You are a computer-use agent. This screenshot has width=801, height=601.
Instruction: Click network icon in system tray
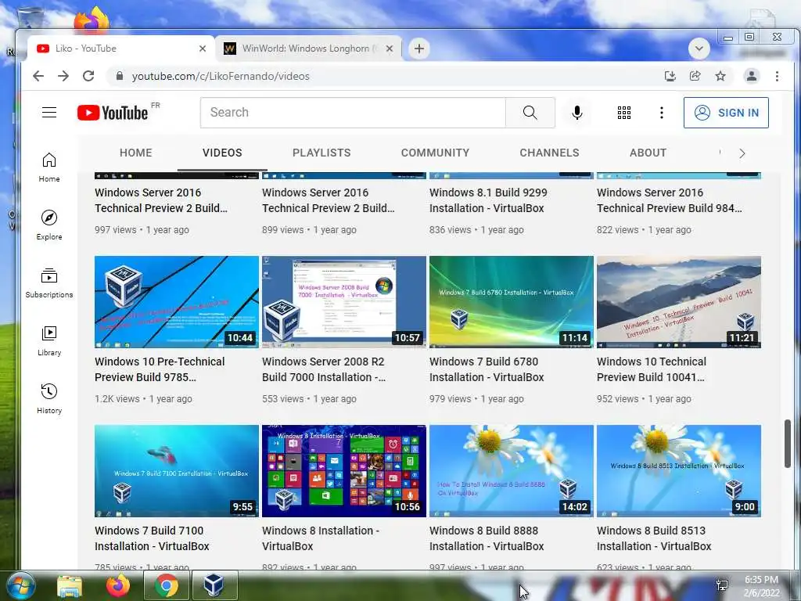(x=722, y=585)
